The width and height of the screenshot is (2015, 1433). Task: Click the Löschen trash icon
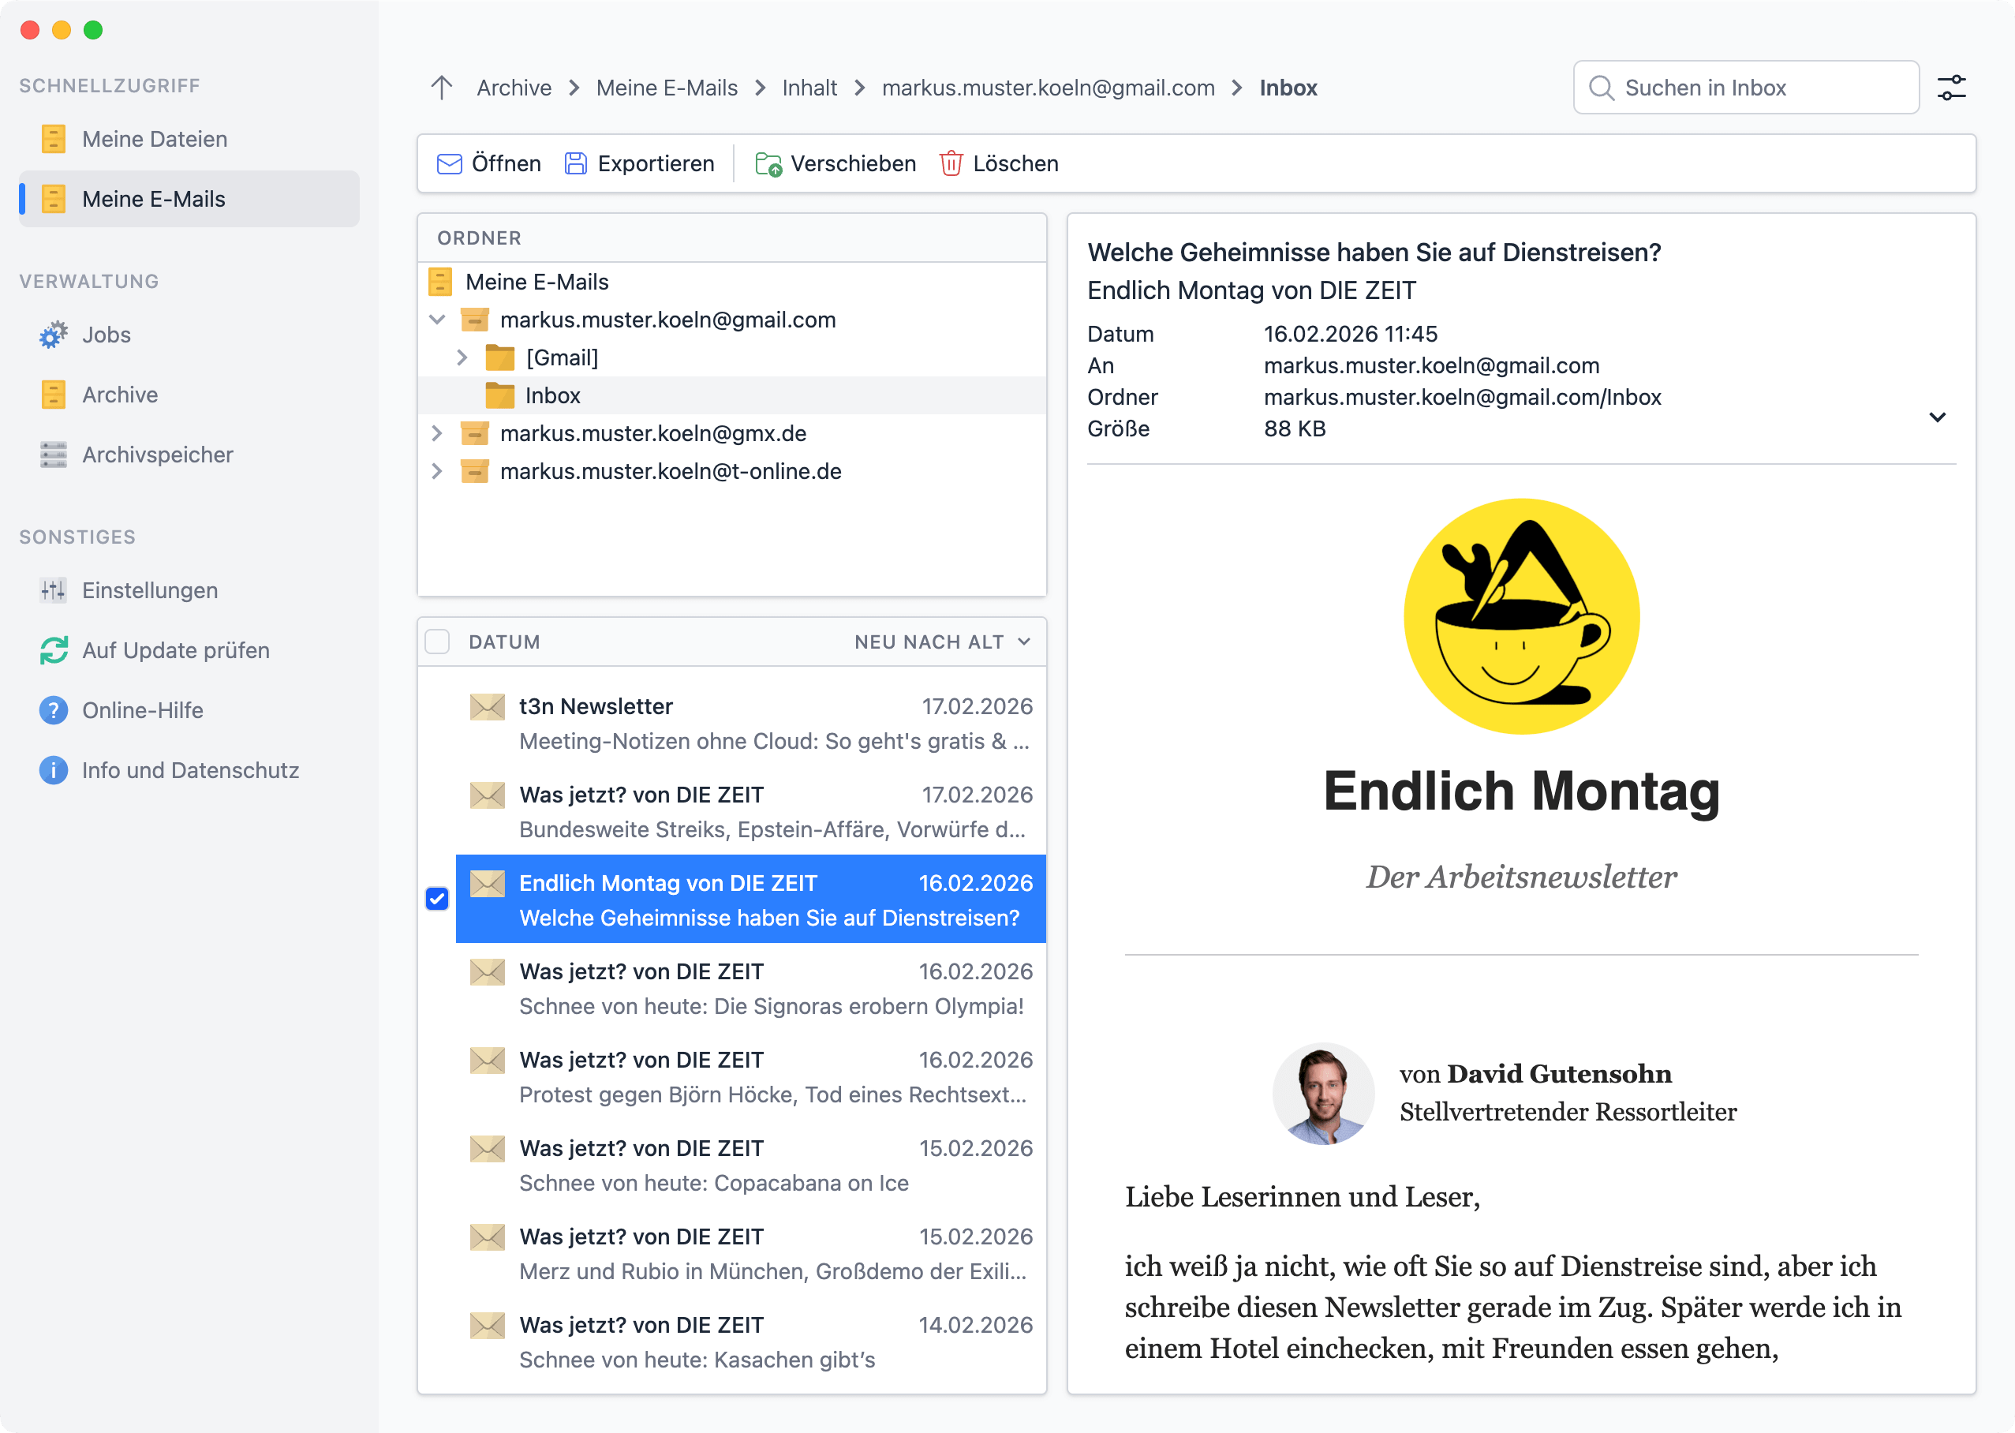pos(951,163)
